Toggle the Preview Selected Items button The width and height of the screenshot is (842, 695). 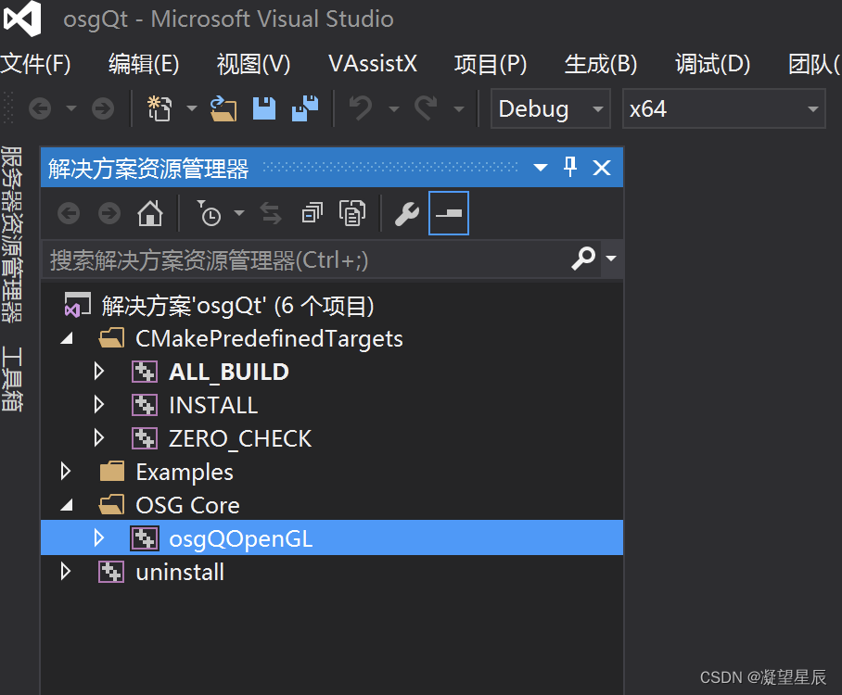[449, 213]
